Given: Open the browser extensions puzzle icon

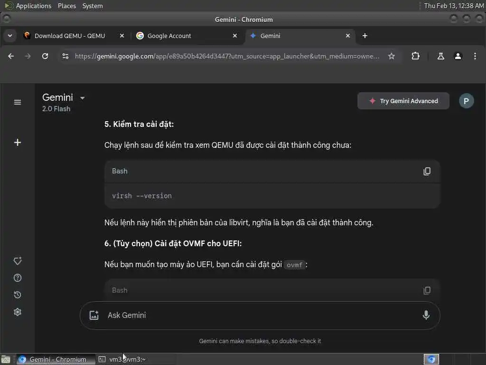Looking at the screenshot, I should click(x=415, y=56).
